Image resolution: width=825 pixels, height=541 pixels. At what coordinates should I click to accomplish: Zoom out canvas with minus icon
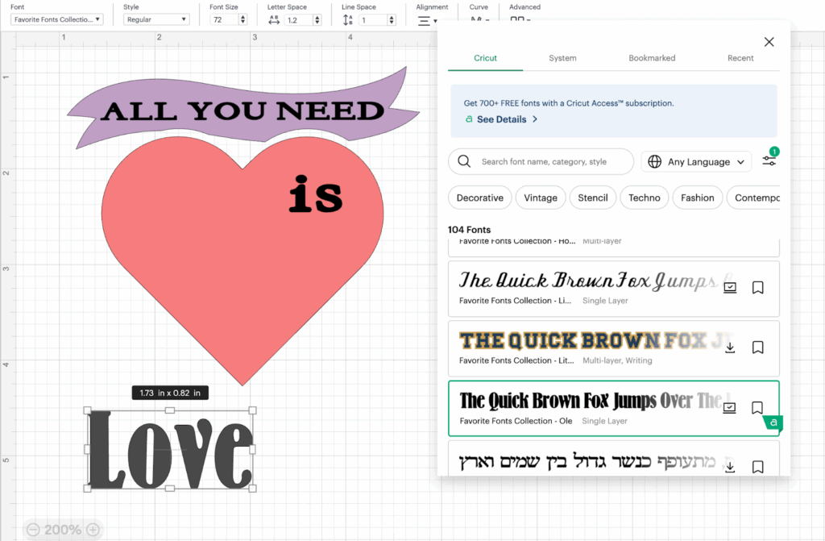[33, 530]
